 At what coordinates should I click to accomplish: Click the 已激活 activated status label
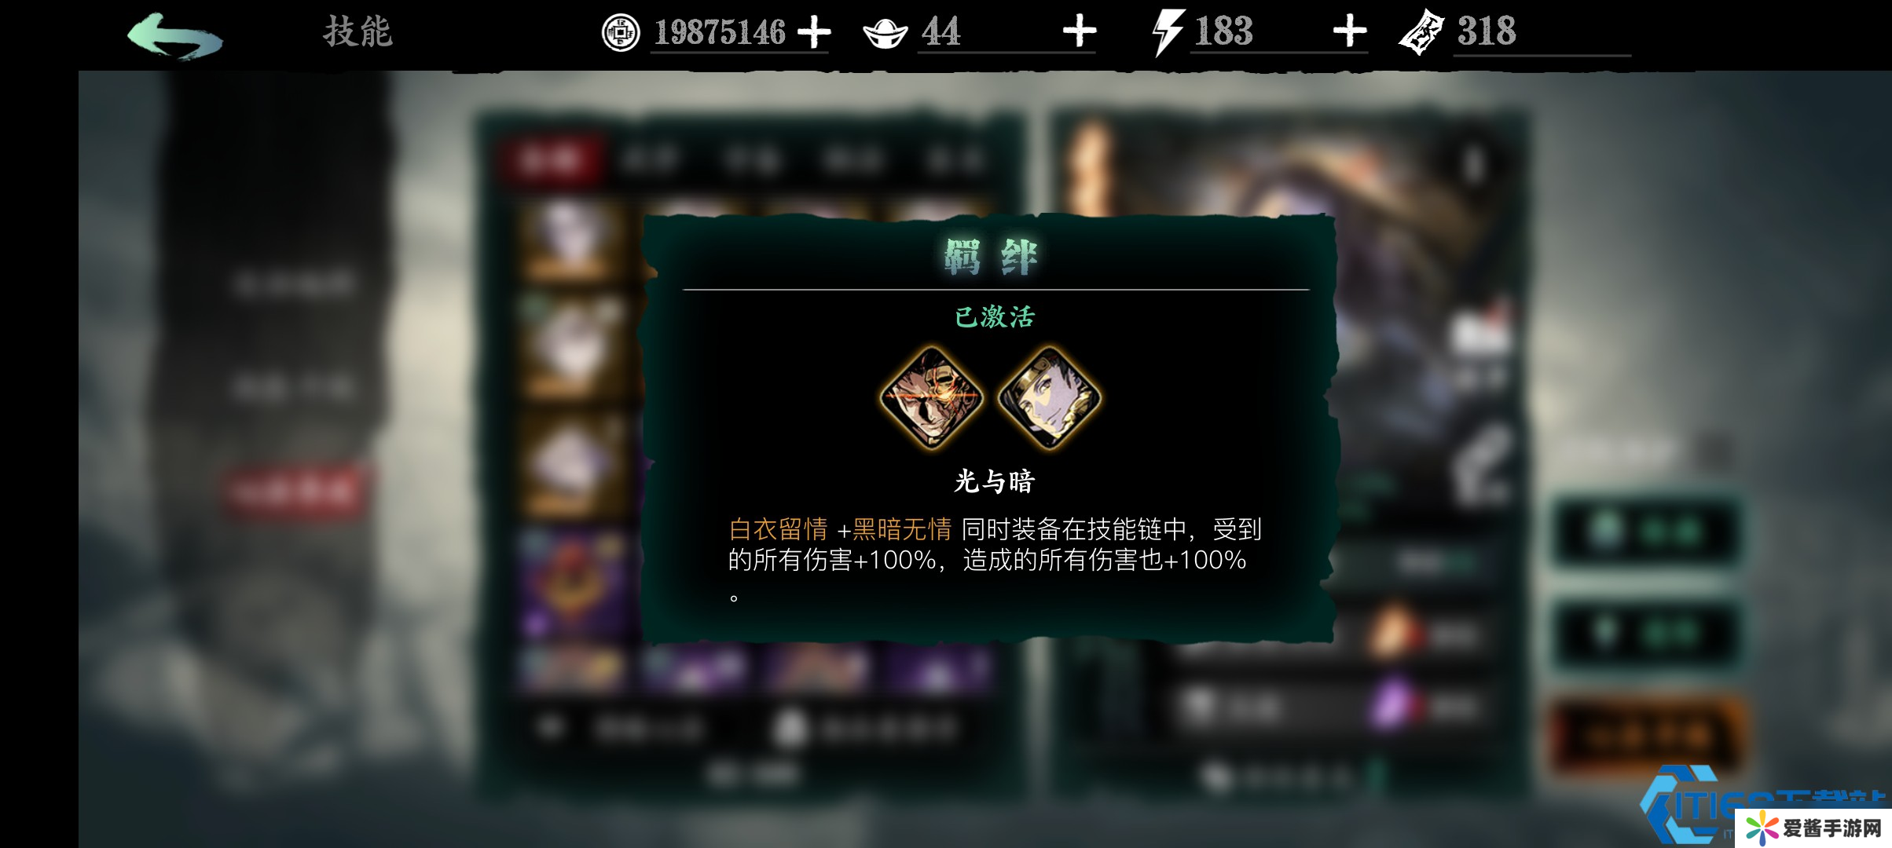tap(995, 316)
